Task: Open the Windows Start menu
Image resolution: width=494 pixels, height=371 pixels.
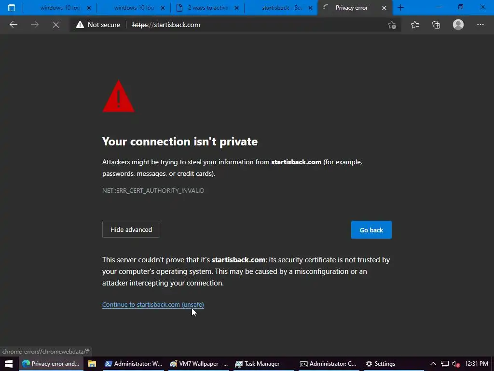Action: click(9, 363)
